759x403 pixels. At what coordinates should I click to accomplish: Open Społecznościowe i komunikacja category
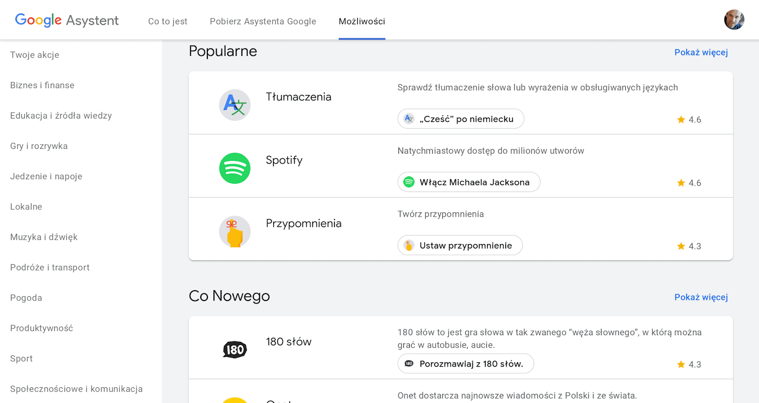click(76, 389)
